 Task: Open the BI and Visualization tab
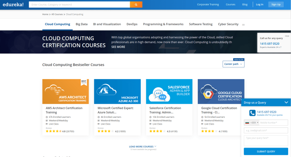[107, 24]
